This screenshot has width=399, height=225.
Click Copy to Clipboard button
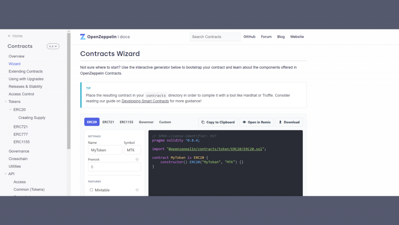(x=218, y=122)
